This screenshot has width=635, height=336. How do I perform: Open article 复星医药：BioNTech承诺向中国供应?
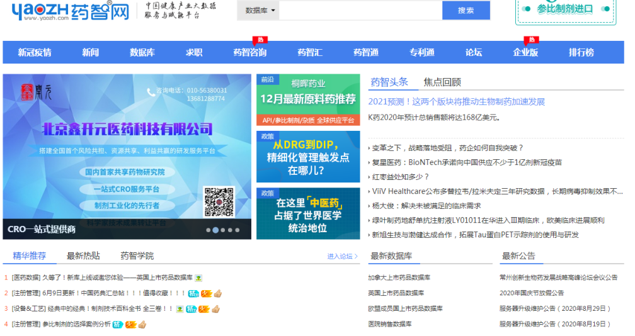pyautogui.click(x=467, y=162)
